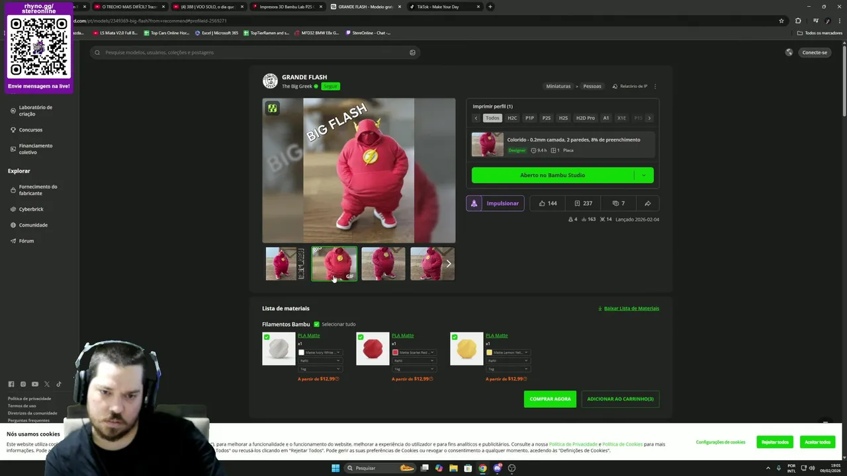Viewport: 847px width, 476px height.
Task: Toggle the Selecionar tudo checkbox
Action: pos(316,324)
